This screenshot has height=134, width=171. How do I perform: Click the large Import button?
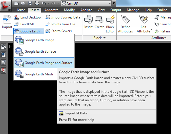[x=7, y=22]
